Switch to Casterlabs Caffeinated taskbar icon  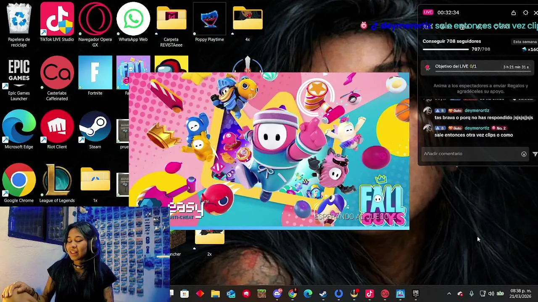point(385,294)
